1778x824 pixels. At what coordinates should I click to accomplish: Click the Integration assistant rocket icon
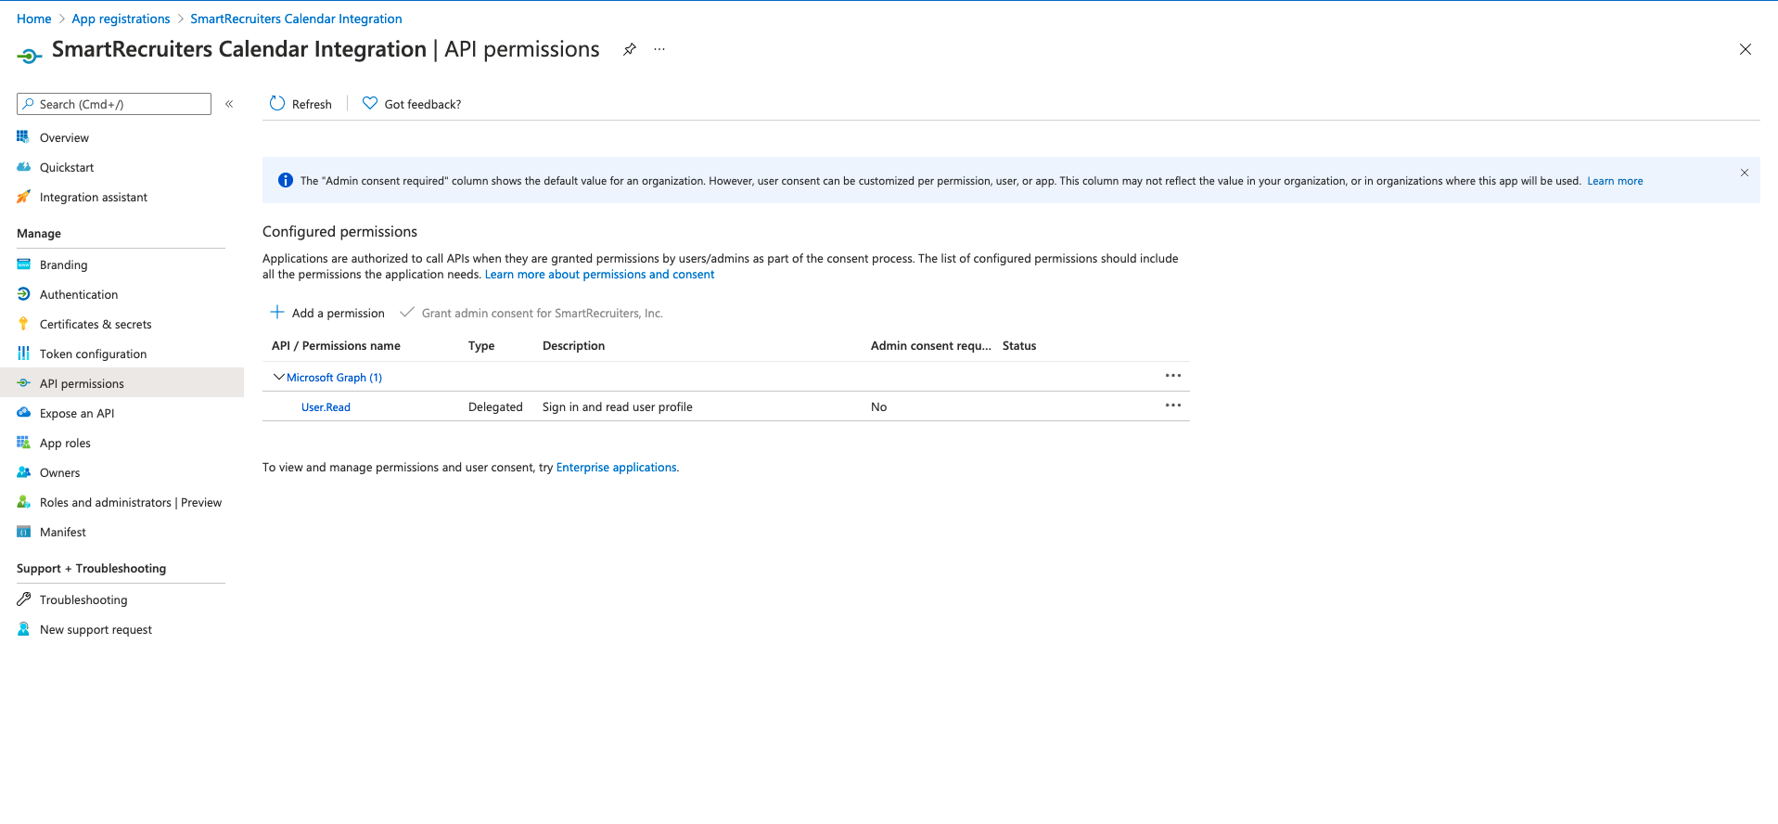click(23, 197)
